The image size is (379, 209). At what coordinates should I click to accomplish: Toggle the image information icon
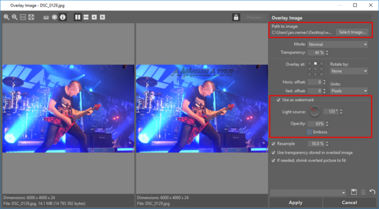[63, 17]
